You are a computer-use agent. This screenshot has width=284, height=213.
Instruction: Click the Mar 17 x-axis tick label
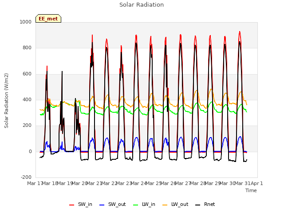35,183
